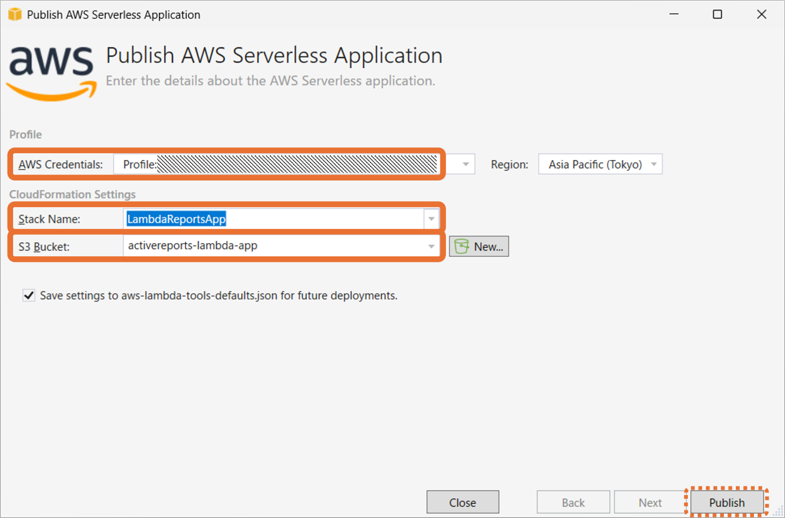
Task: Click the Close button at the bottom
Action: (462, 502)
